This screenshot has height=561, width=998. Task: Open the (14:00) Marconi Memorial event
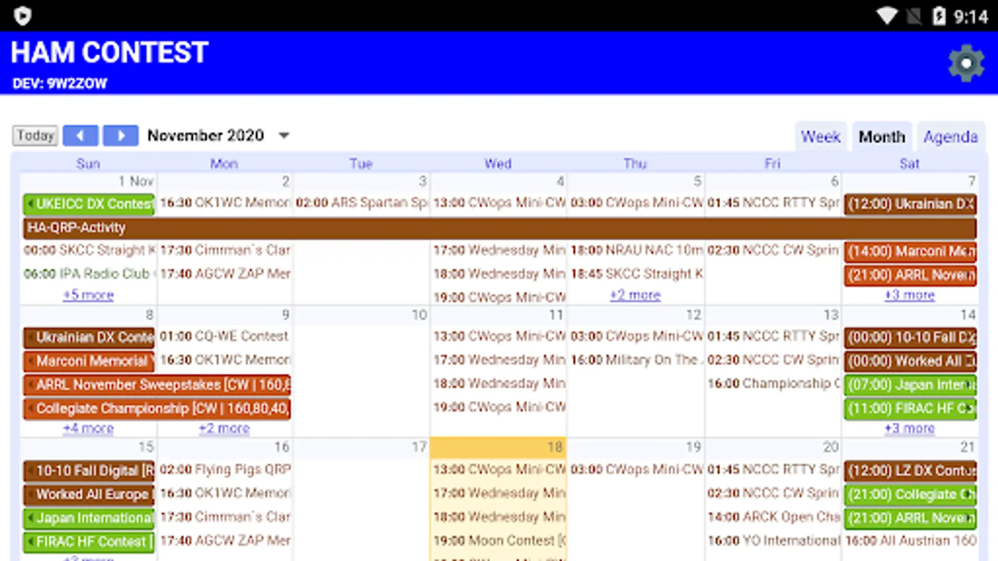coord(911,251)
